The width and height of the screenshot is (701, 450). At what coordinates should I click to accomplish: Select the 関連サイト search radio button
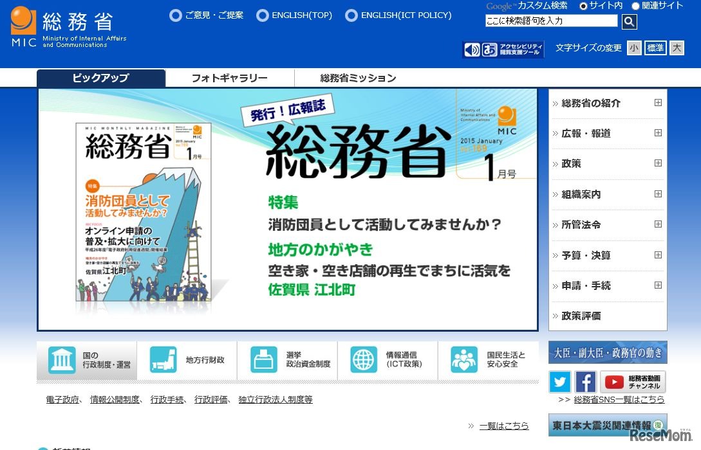click(x=635, y=6)
